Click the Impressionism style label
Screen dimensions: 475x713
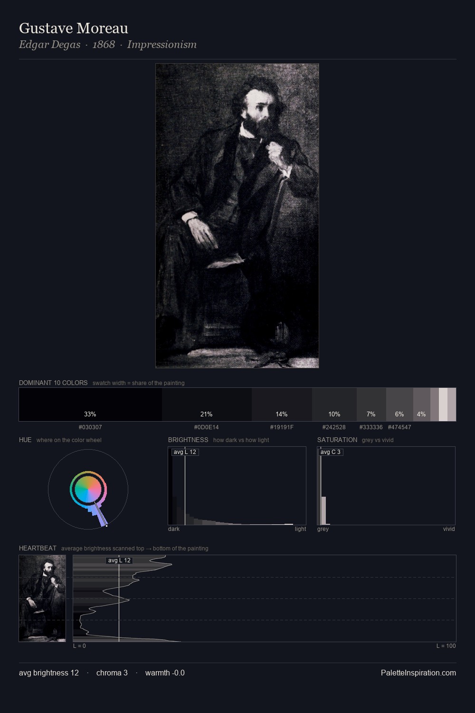pos(161,45)
